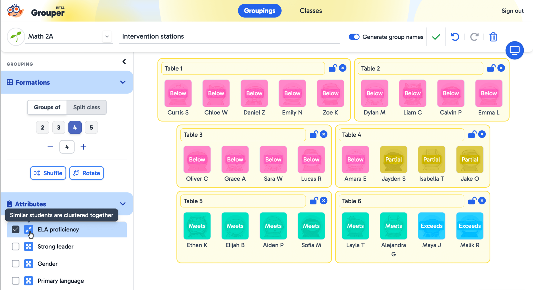Screen dimensions: 533x290
Task: Open the class selector dropdown
Action: (x=107, y=36)
